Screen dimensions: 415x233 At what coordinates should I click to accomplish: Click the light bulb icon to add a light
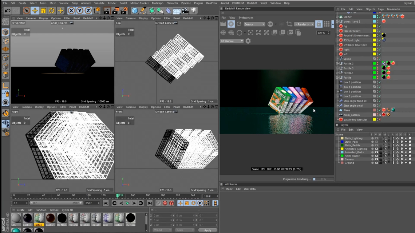tap(194, 11)
